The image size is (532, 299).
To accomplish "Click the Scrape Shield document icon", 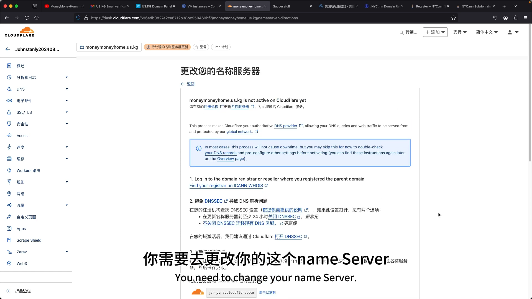I will pos(9,240).
